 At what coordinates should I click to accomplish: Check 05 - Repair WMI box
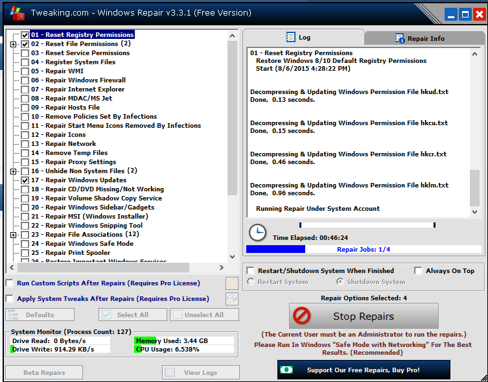coord(25,71)
